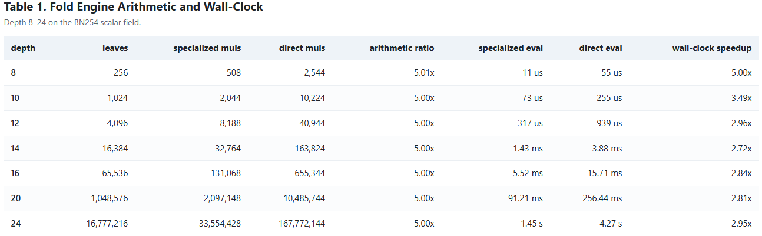Click the "arithmetic ratio" column header
The height and width of the screenshot is (236, 762).
402,48
